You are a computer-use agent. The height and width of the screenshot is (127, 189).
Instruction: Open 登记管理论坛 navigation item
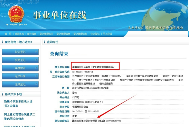[x=80, y=34]
